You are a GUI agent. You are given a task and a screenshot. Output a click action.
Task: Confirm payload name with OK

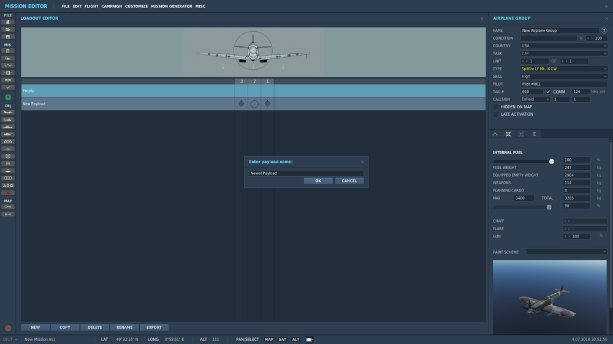click(318, 181)
